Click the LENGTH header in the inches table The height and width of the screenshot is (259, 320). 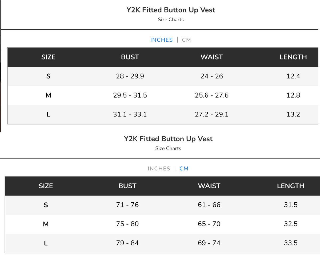pyautogui.click(x=293, y=57)
